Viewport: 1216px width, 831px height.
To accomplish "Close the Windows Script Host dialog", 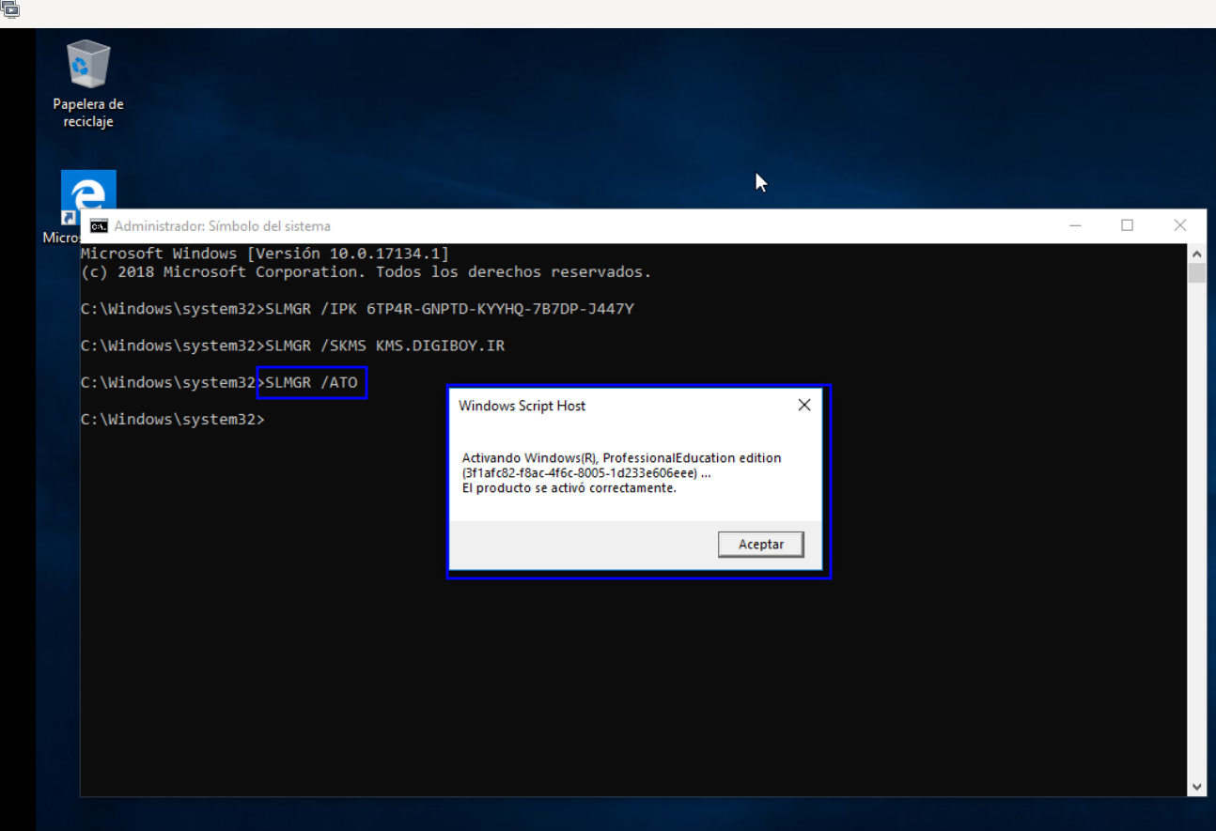I will click(804, 406).
